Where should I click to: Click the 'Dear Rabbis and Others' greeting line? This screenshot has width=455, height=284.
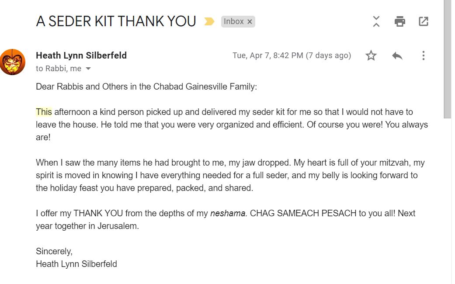click(146, 87)
